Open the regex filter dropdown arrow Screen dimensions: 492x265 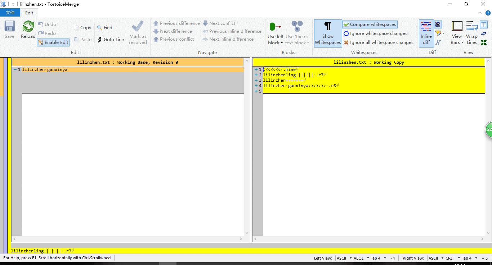click(x=443, y=33)
